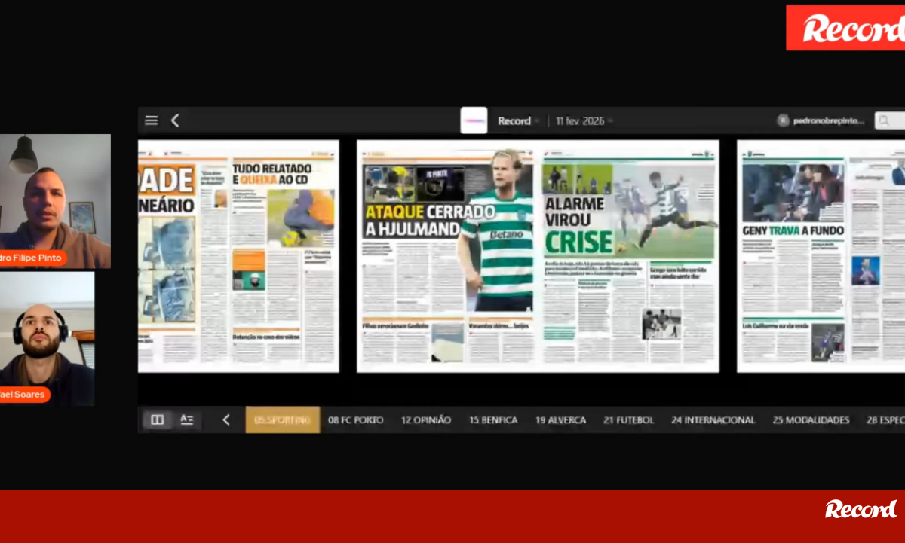The width and height of the screenshot is (905, 543).
Task: Jump to 24 Internacional section
Action: point(713,420)
